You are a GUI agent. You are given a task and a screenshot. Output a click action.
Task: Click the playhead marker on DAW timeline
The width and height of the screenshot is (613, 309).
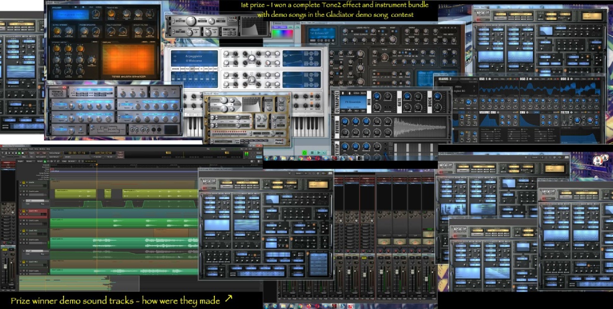[x=96, y=164]
